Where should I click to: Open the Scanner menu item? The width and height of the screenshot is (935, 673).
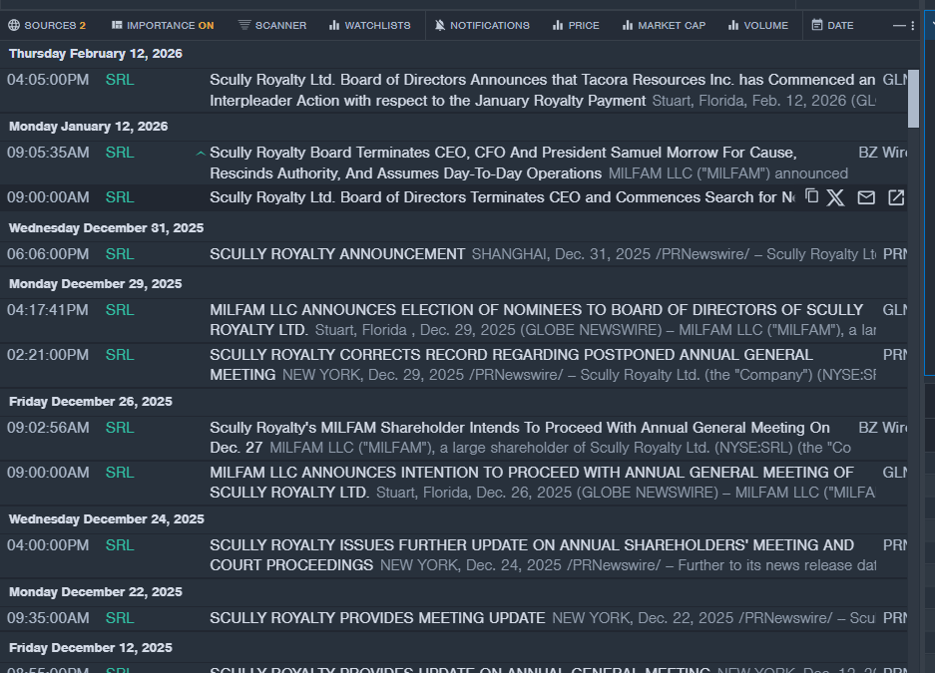coord(272,25)
